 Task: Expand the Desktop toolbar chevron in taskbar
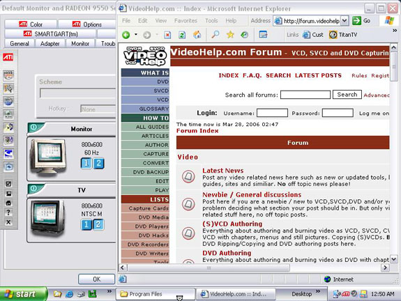tap(318, 291)
